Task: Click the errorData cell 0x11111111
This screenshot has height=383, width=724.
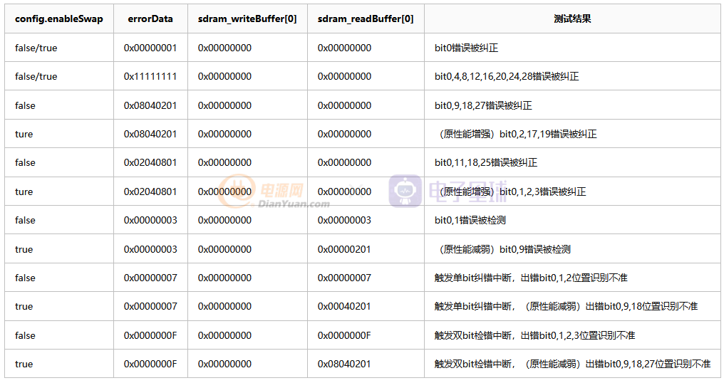Action: pyautogui.click(x=150, y=76)
